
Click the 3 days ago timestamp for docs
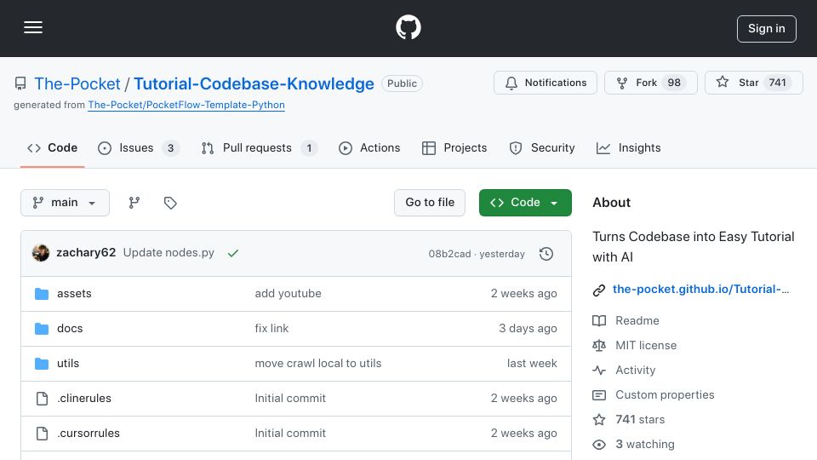click(528, 329)
